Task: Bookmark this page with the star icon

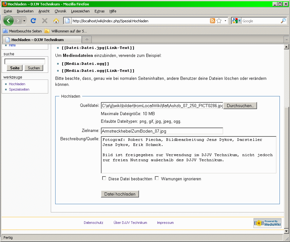Action: pyautogui.click(x=219, y=21)
